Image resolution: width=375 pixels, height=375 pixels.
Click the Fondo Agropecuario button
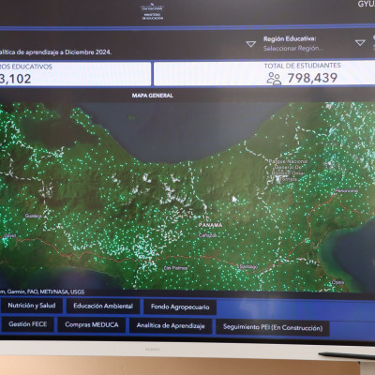pos(180,307)
